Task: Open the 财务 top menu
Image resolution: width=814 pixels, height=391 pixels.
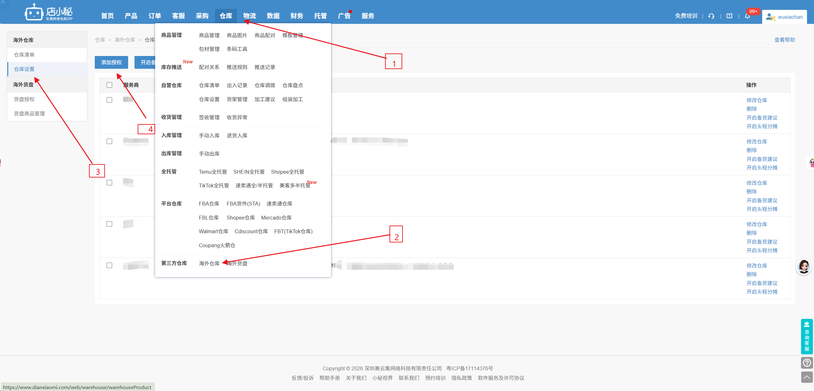Action: [297, 16]
